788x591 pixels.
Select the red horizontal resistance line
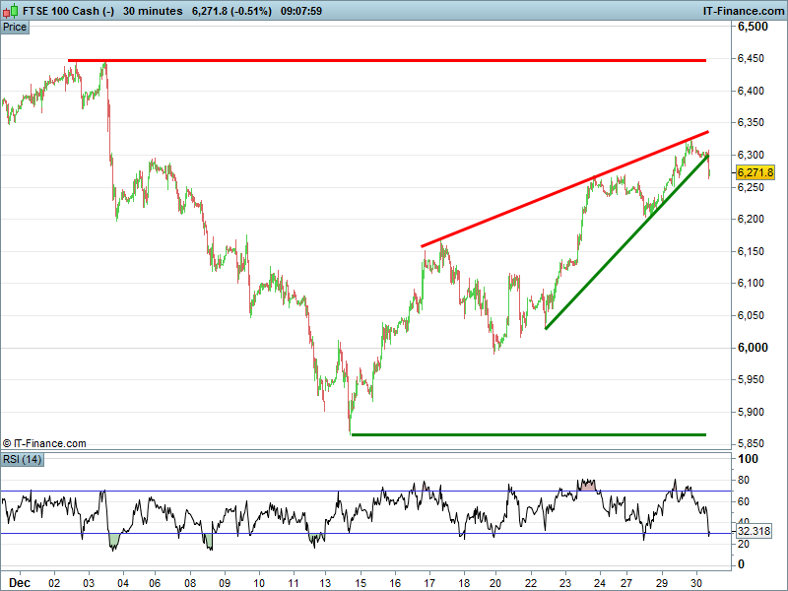[x=394, y=60]
